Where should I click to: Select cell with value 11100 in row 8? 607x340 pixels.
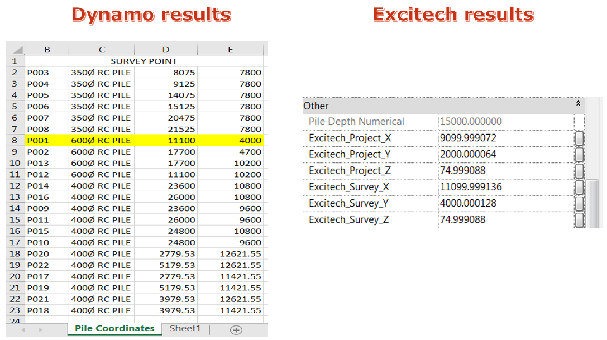(x=166, y=140)
